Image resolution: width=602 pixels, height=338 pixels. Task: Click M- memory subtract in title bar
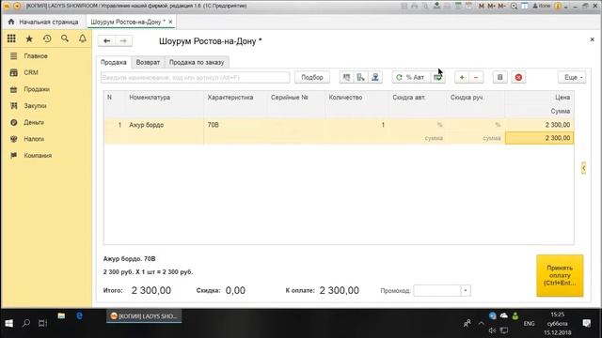click(501, 6)
